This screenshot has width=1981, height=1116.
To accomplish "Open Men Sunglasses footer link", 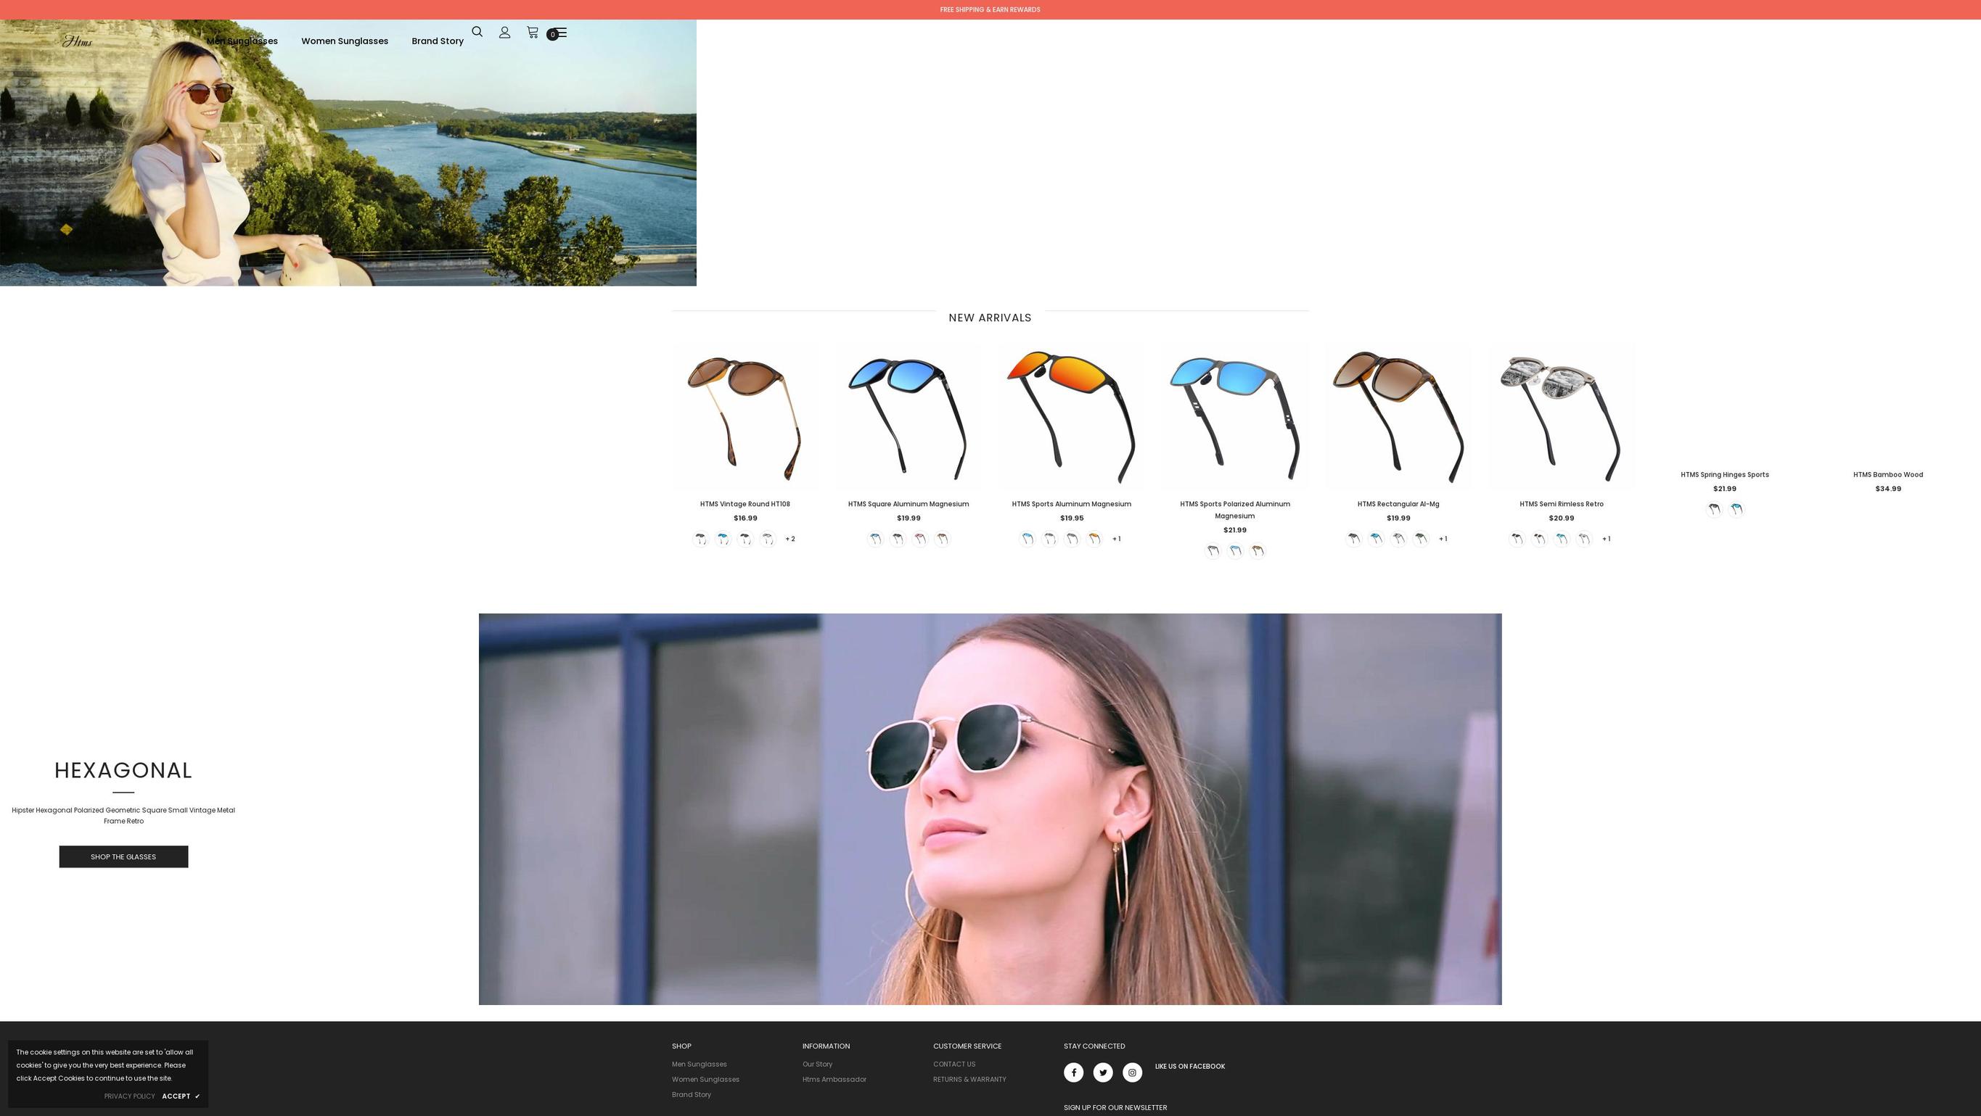I will coord(699,1065).
